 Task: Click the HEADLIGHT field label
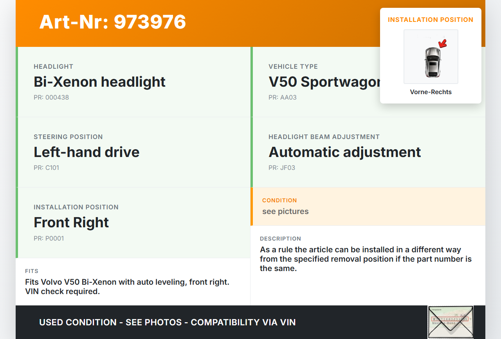point(54,67)
